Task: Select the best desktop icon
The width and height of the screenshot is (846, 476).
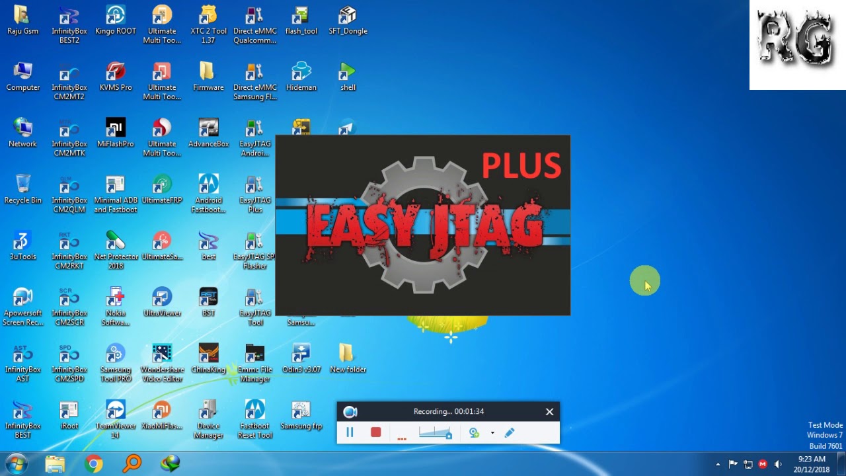Action: point(208,246)
